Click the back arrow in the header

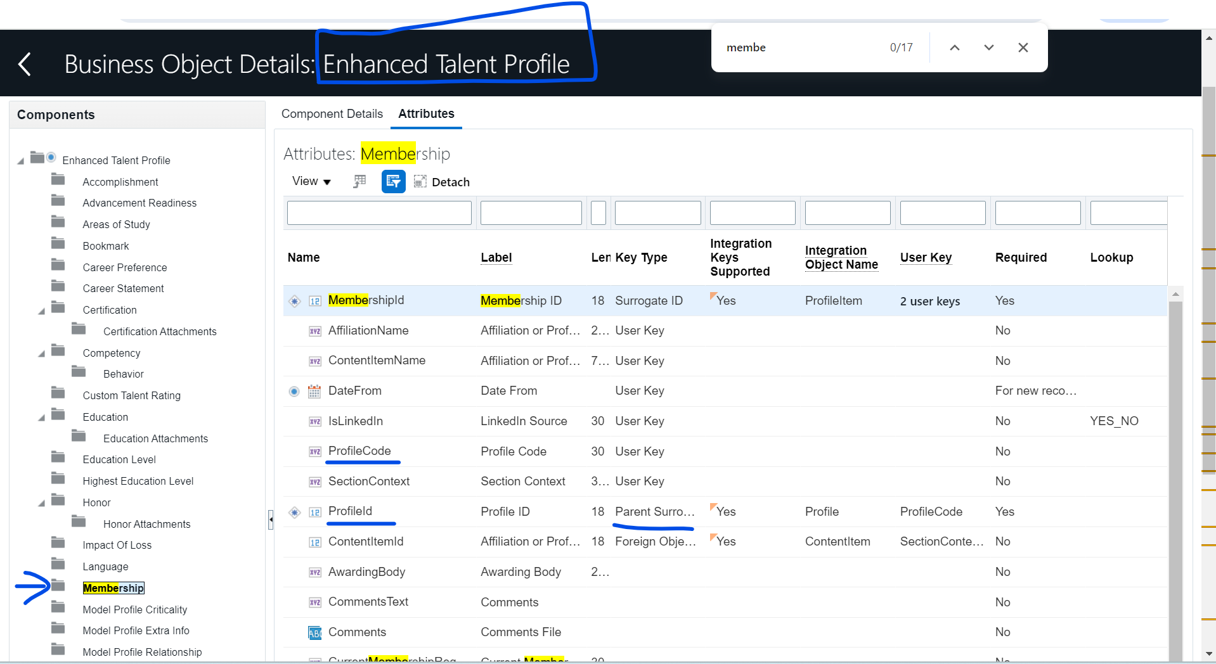click(x=24, y=63)
